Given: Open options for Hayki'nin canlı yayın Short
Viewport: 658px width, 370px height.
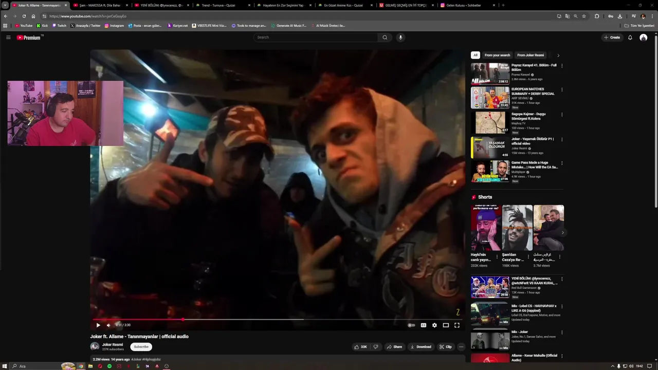Looking at the screenshot, I should coord(497,256).
